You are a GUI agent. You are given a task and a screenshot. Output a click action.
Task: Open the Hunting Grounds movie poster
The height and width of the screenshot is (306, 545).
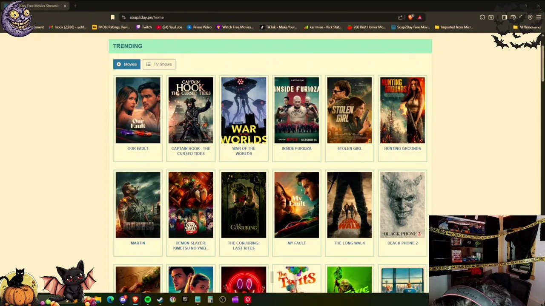pos(402,110)
